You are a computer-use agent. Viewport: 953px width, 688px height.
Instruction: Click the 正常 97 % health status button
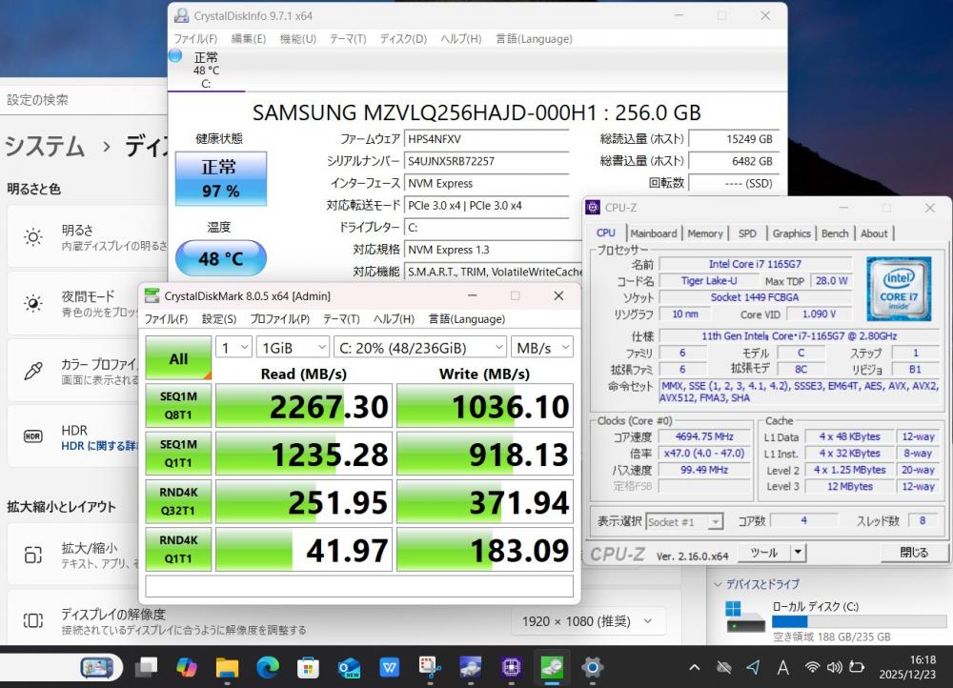(221, 179)
